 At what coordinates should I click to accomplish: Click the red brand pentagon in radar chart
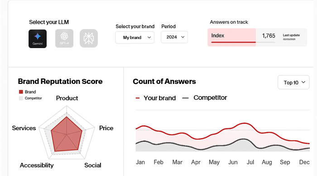click(67, 135)
